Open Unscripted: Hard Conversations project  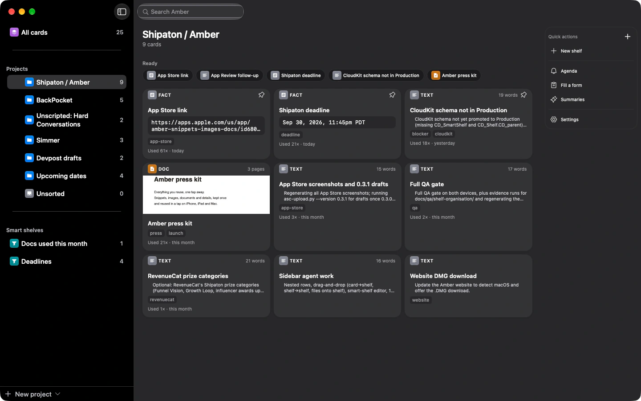(67, 120)
